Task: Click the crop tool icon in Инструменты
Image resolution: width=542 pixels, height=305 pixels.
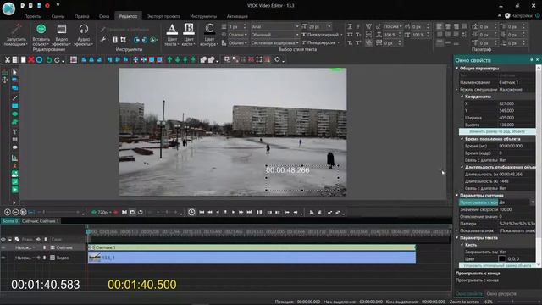Action: coord(124,40)
